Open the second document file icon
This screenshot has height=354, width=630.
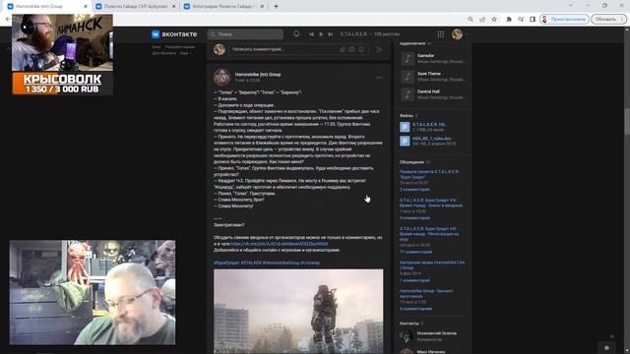pyautogui.click(x=405, y=141)
